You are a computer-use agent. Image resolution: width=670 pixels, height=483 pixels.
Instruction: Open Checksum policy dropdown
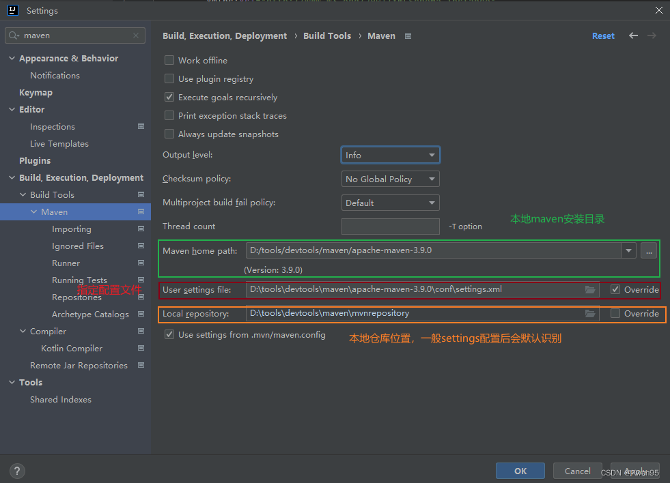click(x=390, y=179)
